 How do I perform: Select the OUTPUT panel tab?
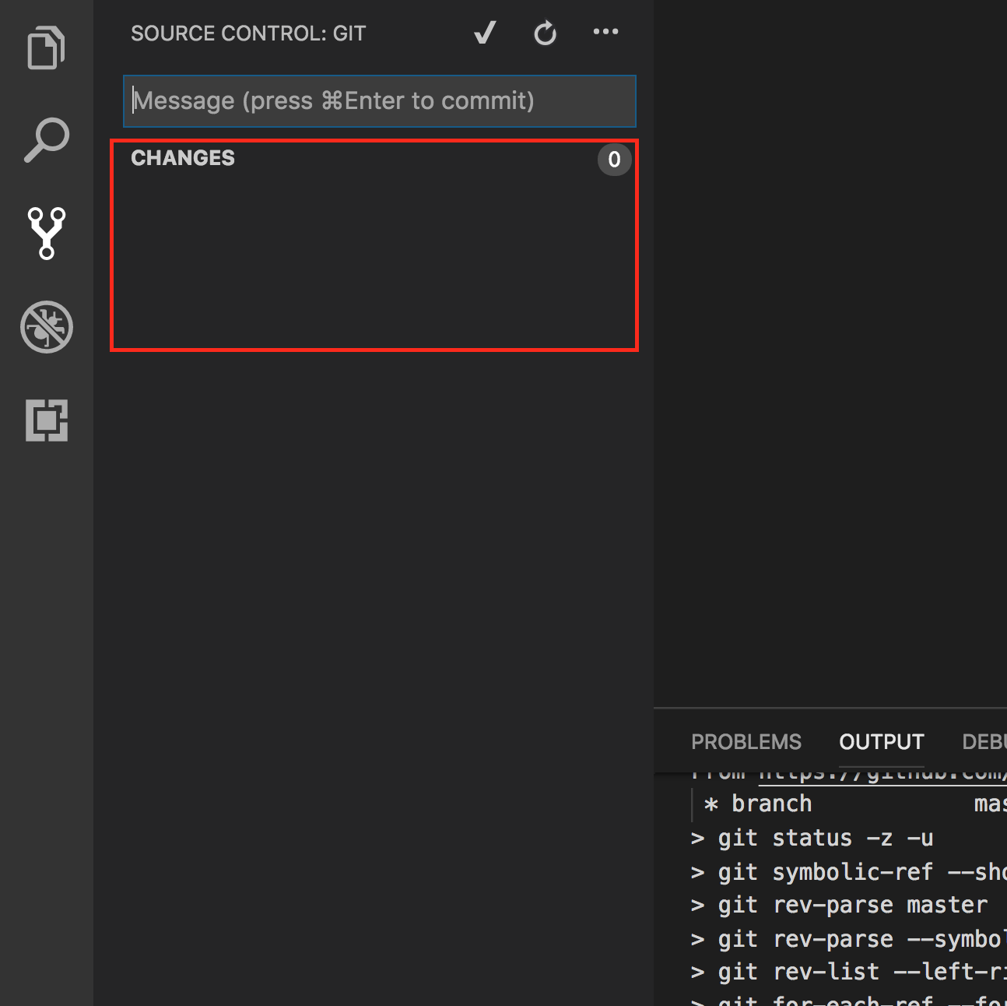coord(881,742)
